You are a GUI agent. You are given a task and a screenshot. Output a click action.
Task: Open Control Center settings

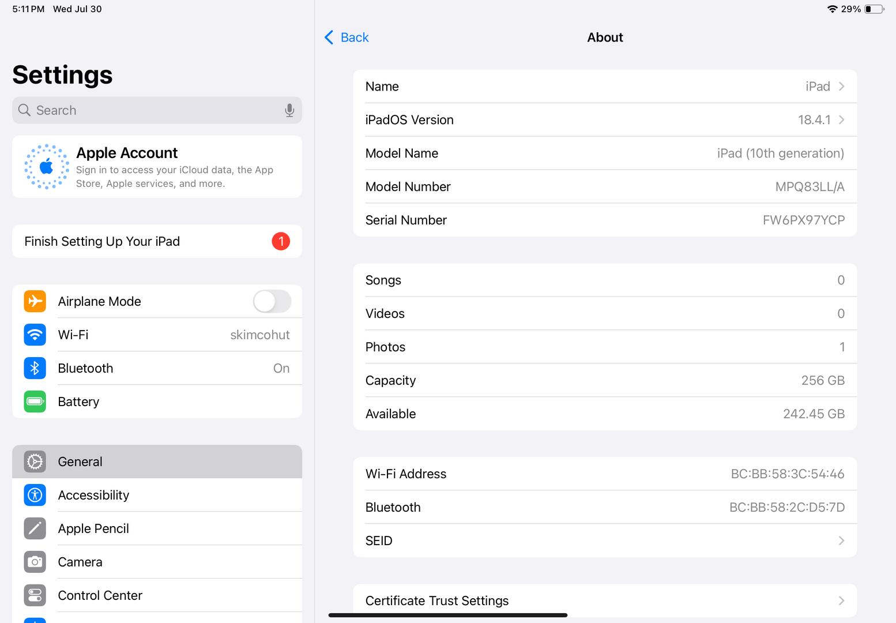157,595
